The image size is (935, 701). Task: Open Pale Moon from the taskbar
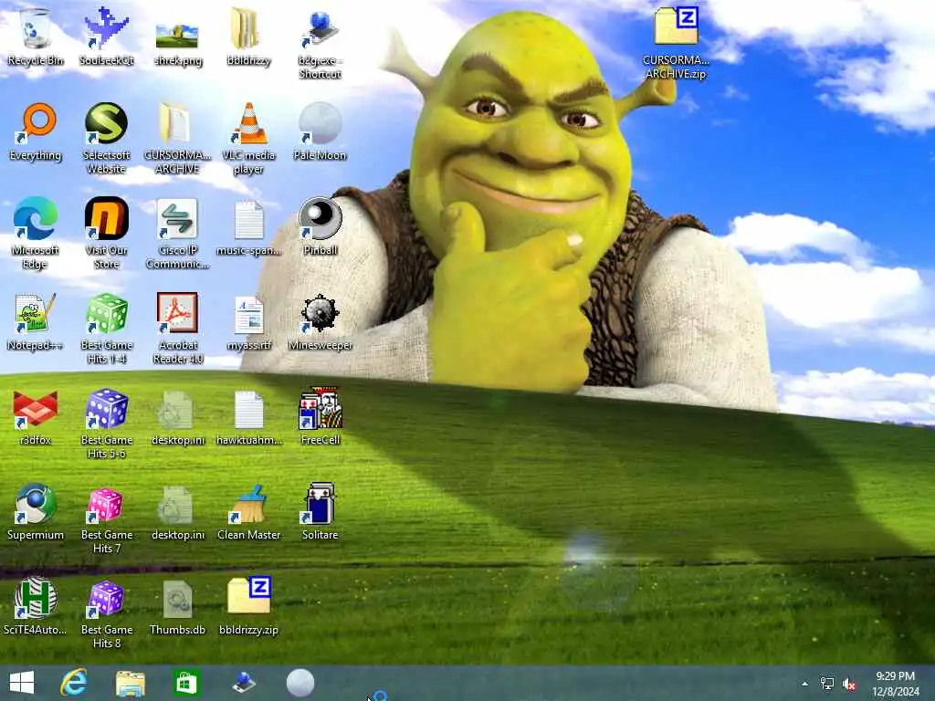click(x=299, y=683)
